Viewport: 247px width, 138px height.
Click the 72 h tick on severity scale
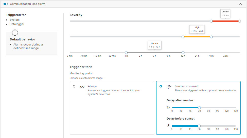[225, 56]
